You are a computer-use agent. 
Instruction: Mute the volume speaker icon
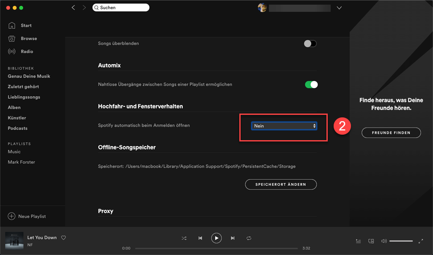383,241
